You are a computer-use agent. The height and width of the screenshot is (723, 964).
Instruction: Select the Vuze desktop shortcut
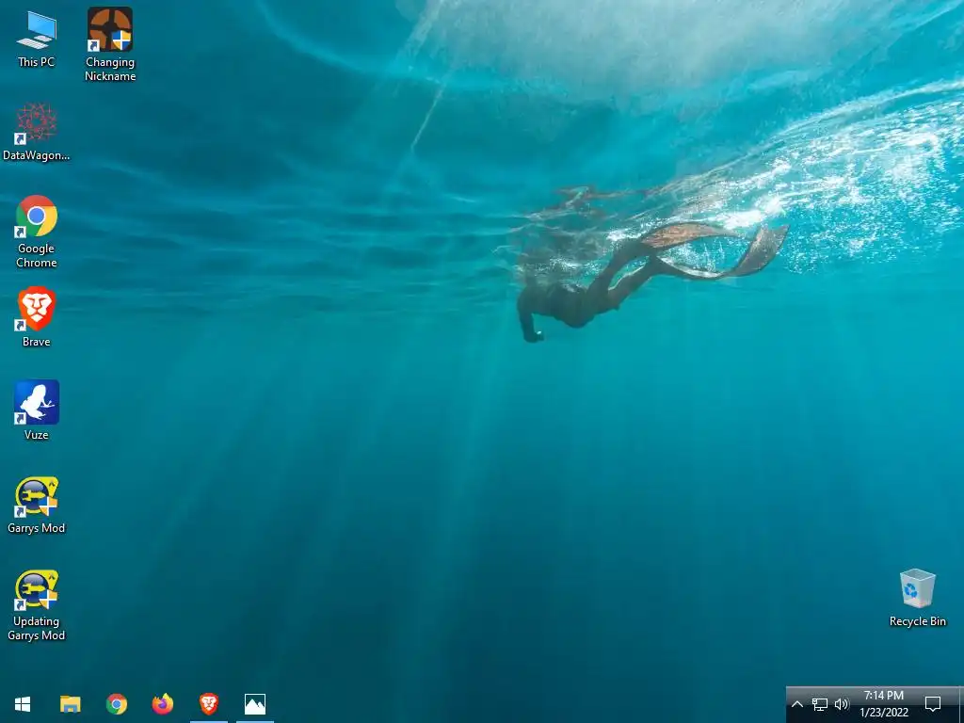pyautogui.click(x=37, y=410)
